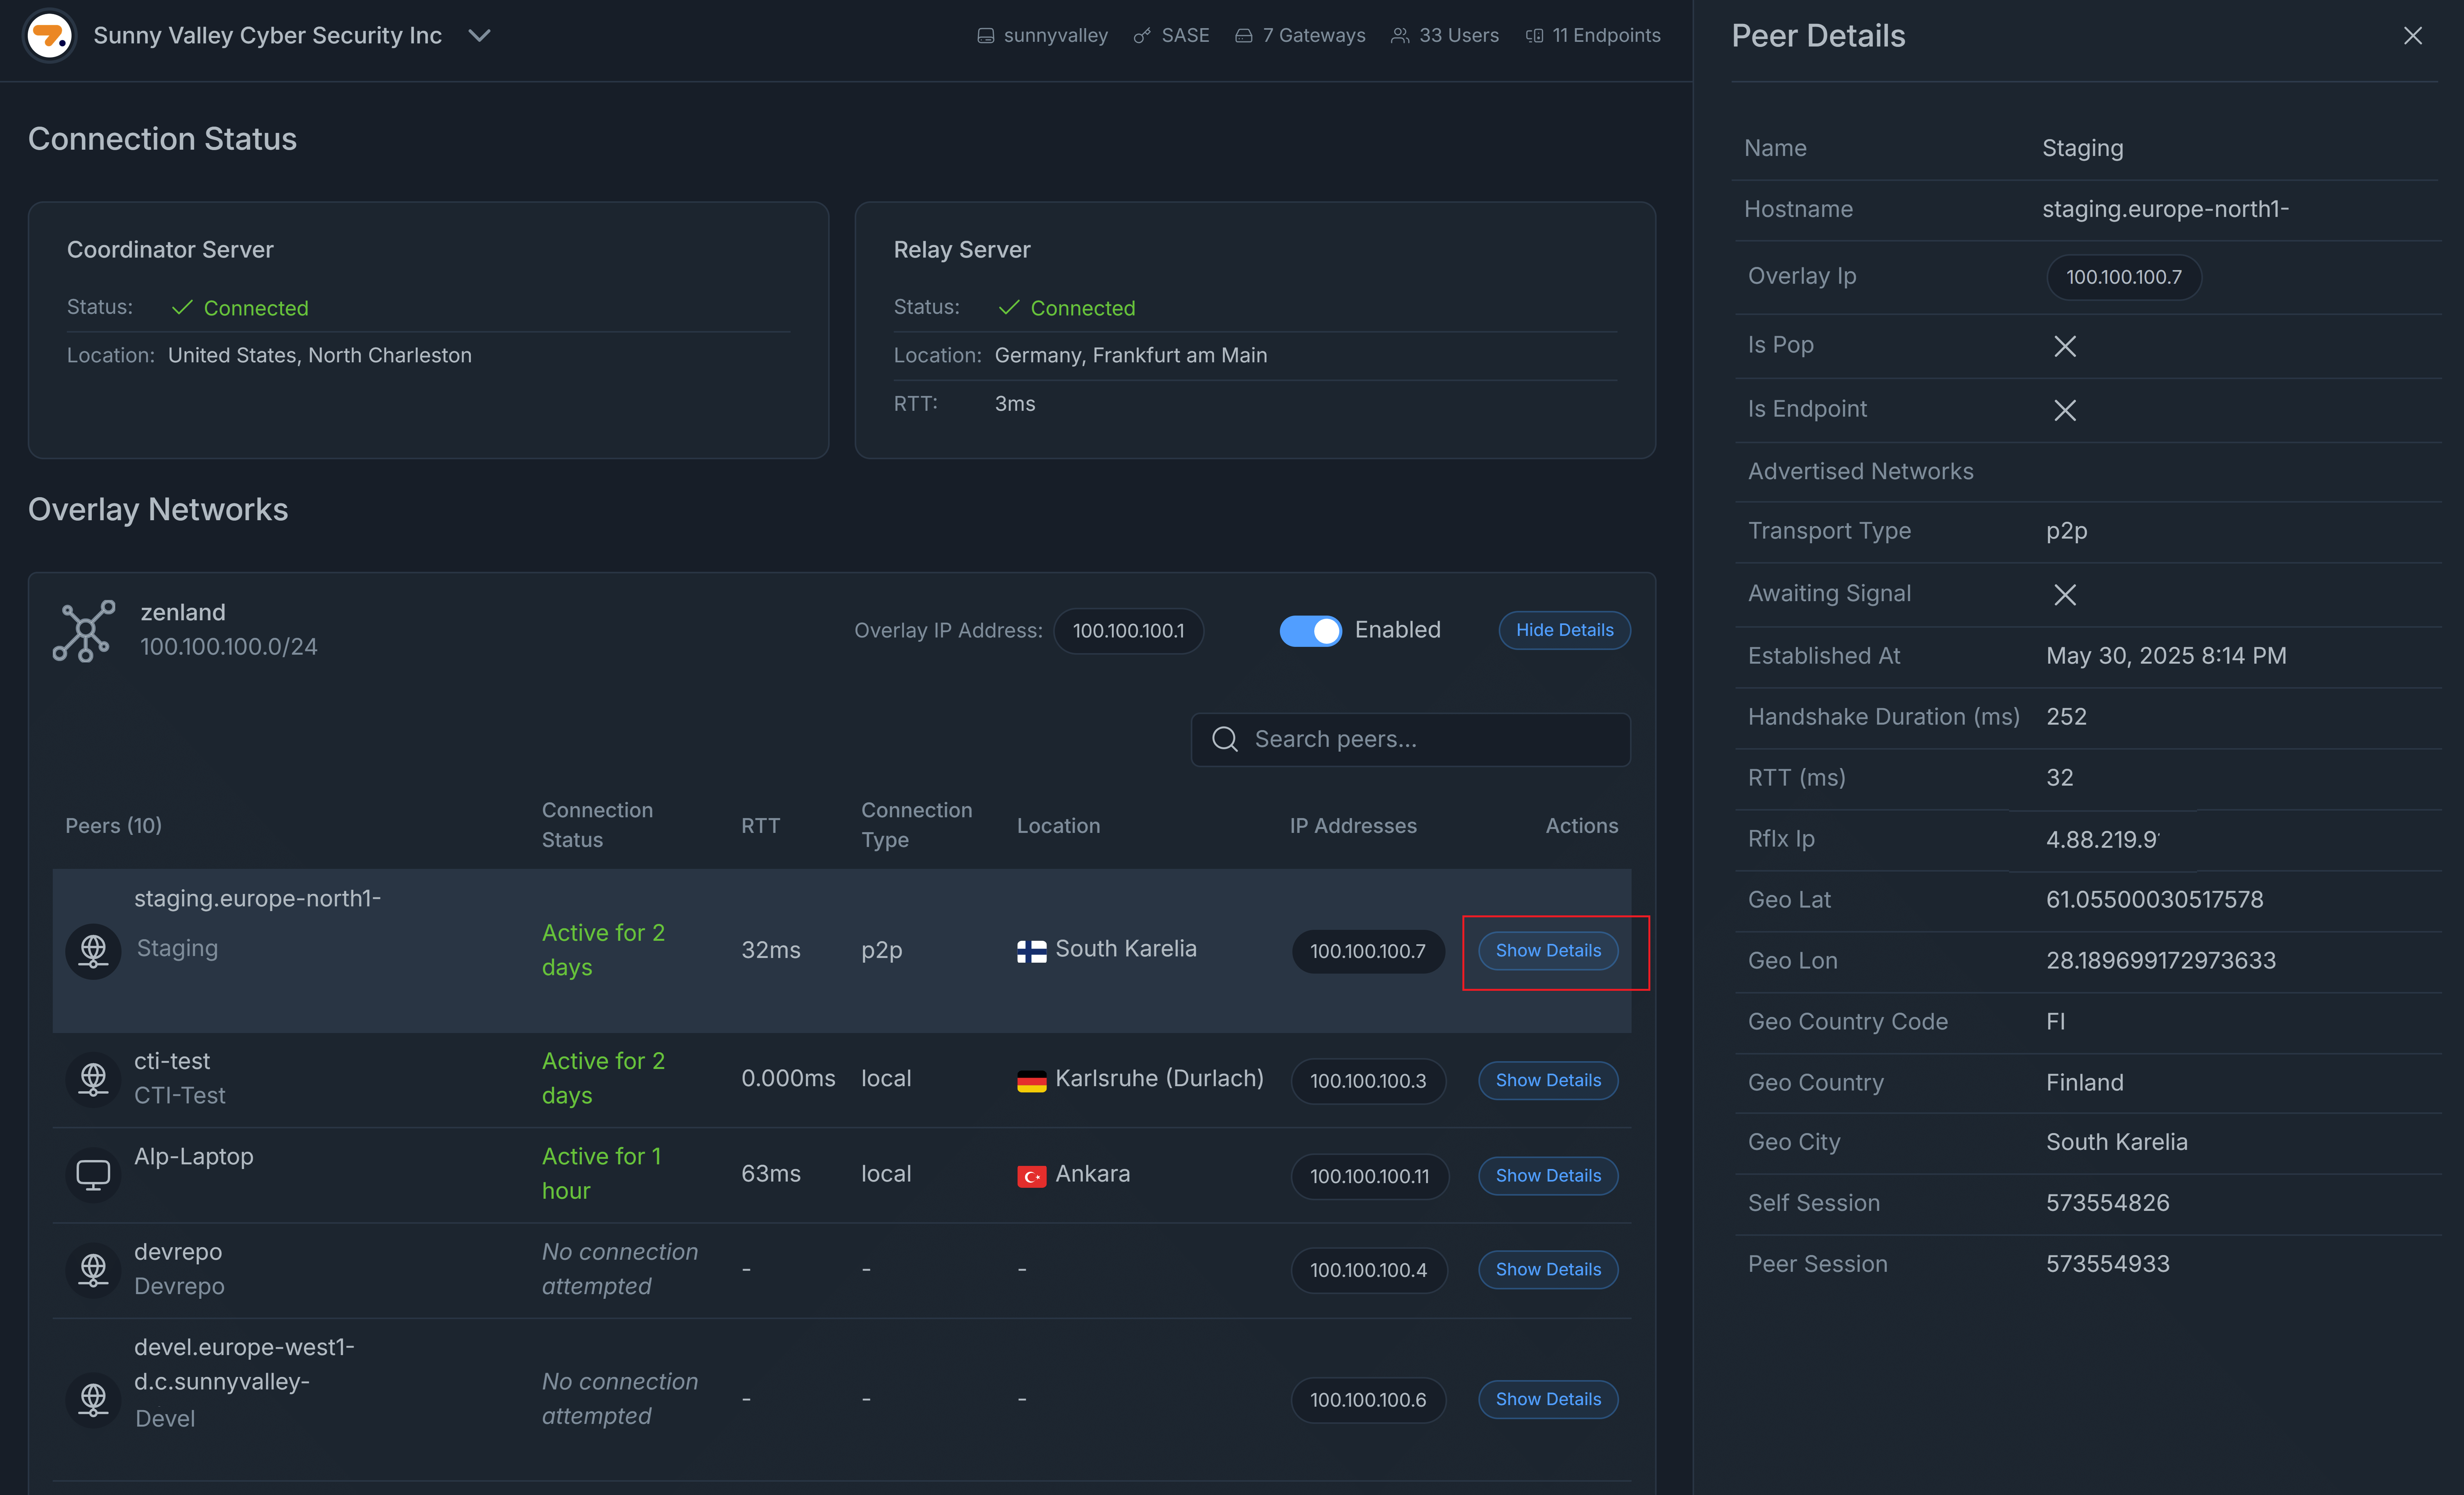Click the Is Endpoint X icon

click(2065, 410)
